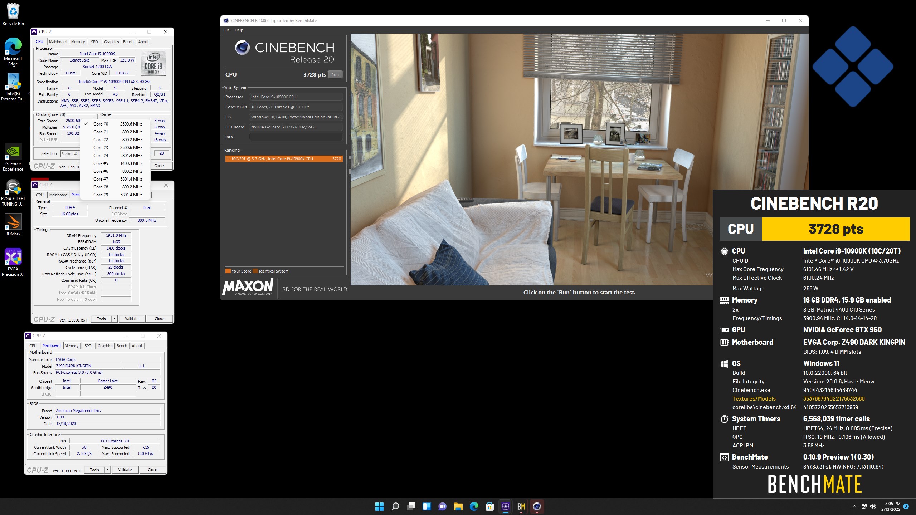Open Microsoft Edge desktop shortcut
916x515 pixels.
tap(13, 52)
